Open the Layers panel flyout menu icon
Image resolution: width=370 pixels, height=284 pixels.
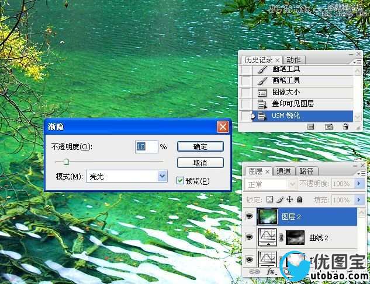tap(362, 173)
